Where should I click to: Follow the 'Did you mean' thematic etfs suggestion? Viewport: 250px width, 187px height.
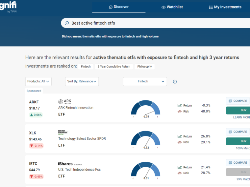(x=120, y=36)
